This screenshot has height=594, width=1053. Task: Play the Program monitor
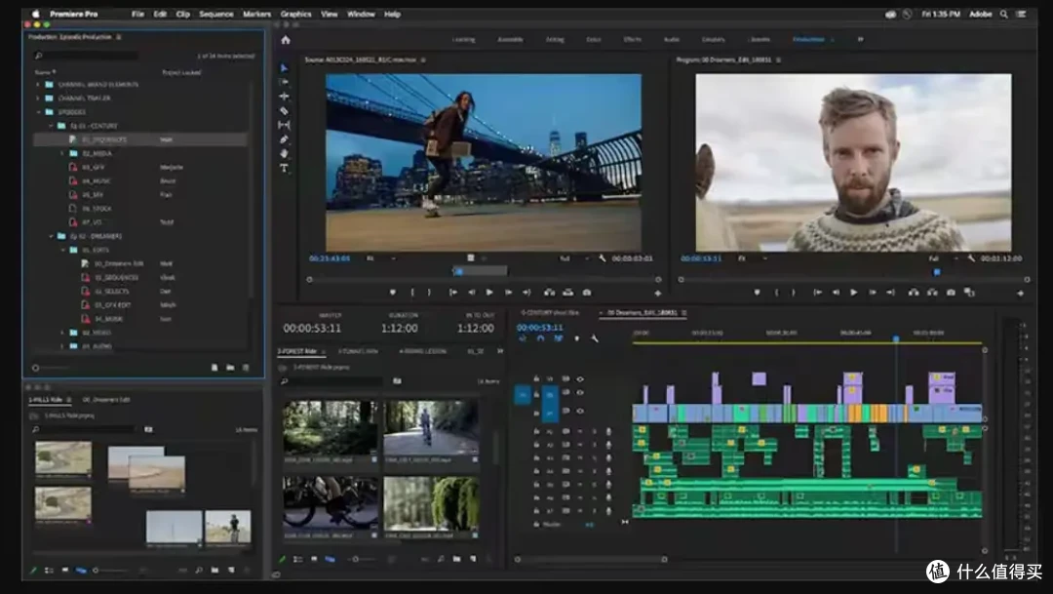(x=853, y=293)
